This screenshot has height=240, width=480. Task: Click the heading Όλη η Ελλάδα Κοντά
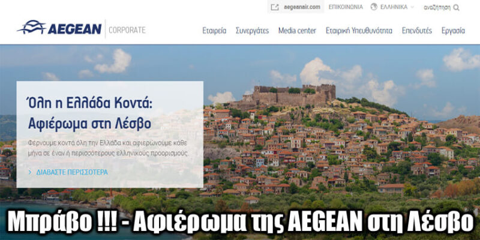89,103
